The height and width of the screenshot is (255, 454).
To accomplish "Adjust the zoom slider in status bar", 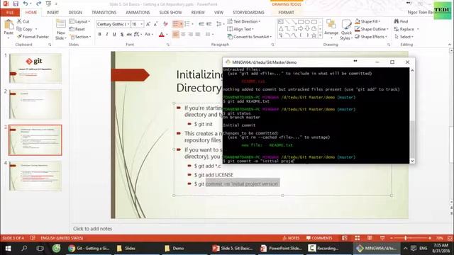I will pos(406,238).
